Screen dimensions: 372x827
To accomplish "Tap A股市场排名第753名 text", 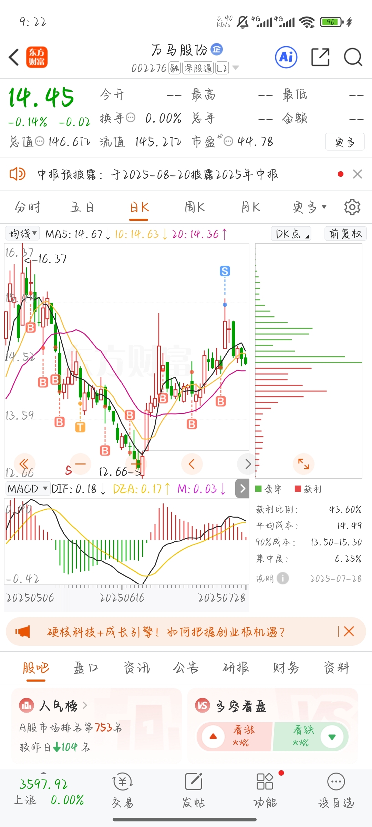I will tap(71, 727).
